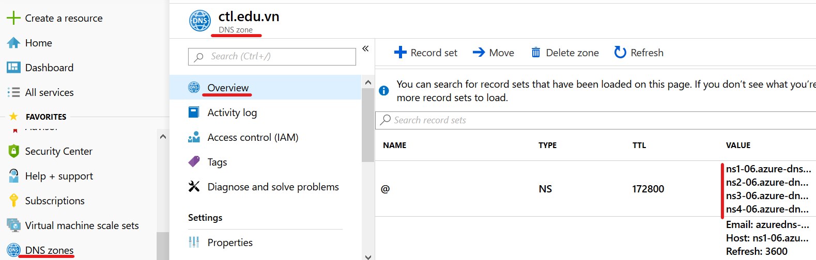
Task: Click the All services list icon
Action: tap(13, 92)
